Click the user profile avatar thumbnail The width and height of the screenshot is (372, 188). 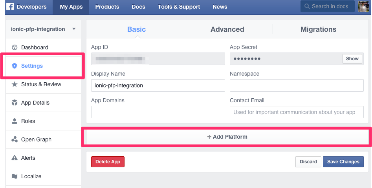363,6
